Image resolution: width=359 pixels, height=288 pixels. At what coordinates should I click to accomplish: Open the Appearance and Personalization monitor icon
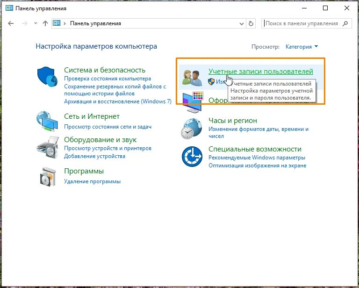193,102
